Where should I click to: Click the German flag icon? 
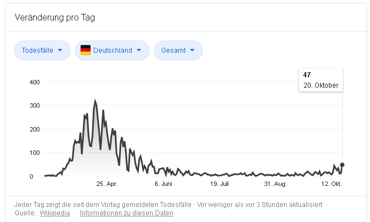[x=86, y=51]
